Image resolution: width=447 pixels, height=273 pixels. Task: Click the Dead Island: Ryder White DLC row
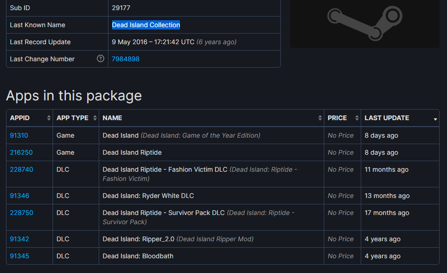click(148, 196)
